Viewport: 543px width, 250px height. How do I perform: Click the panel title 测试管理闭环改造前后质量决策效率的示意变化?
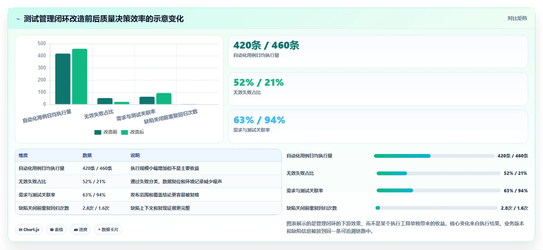104,19
